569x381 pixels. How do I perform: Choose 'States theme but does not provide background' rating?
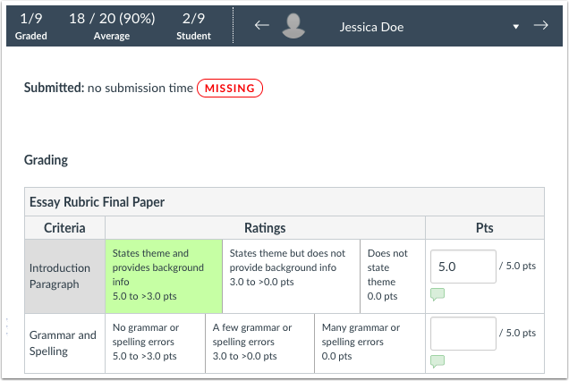pyautogui.click(x=289, y=275)
